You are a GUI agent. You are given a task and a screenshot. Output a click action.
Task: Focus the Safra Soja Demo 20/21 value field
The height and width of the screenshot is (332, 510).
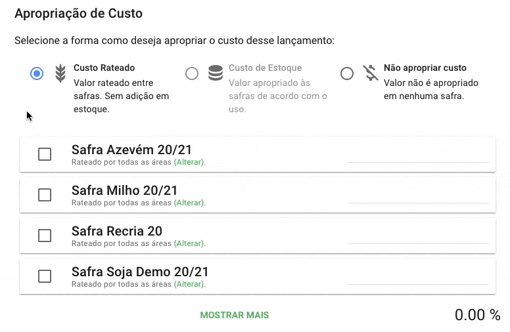point(418,276)
